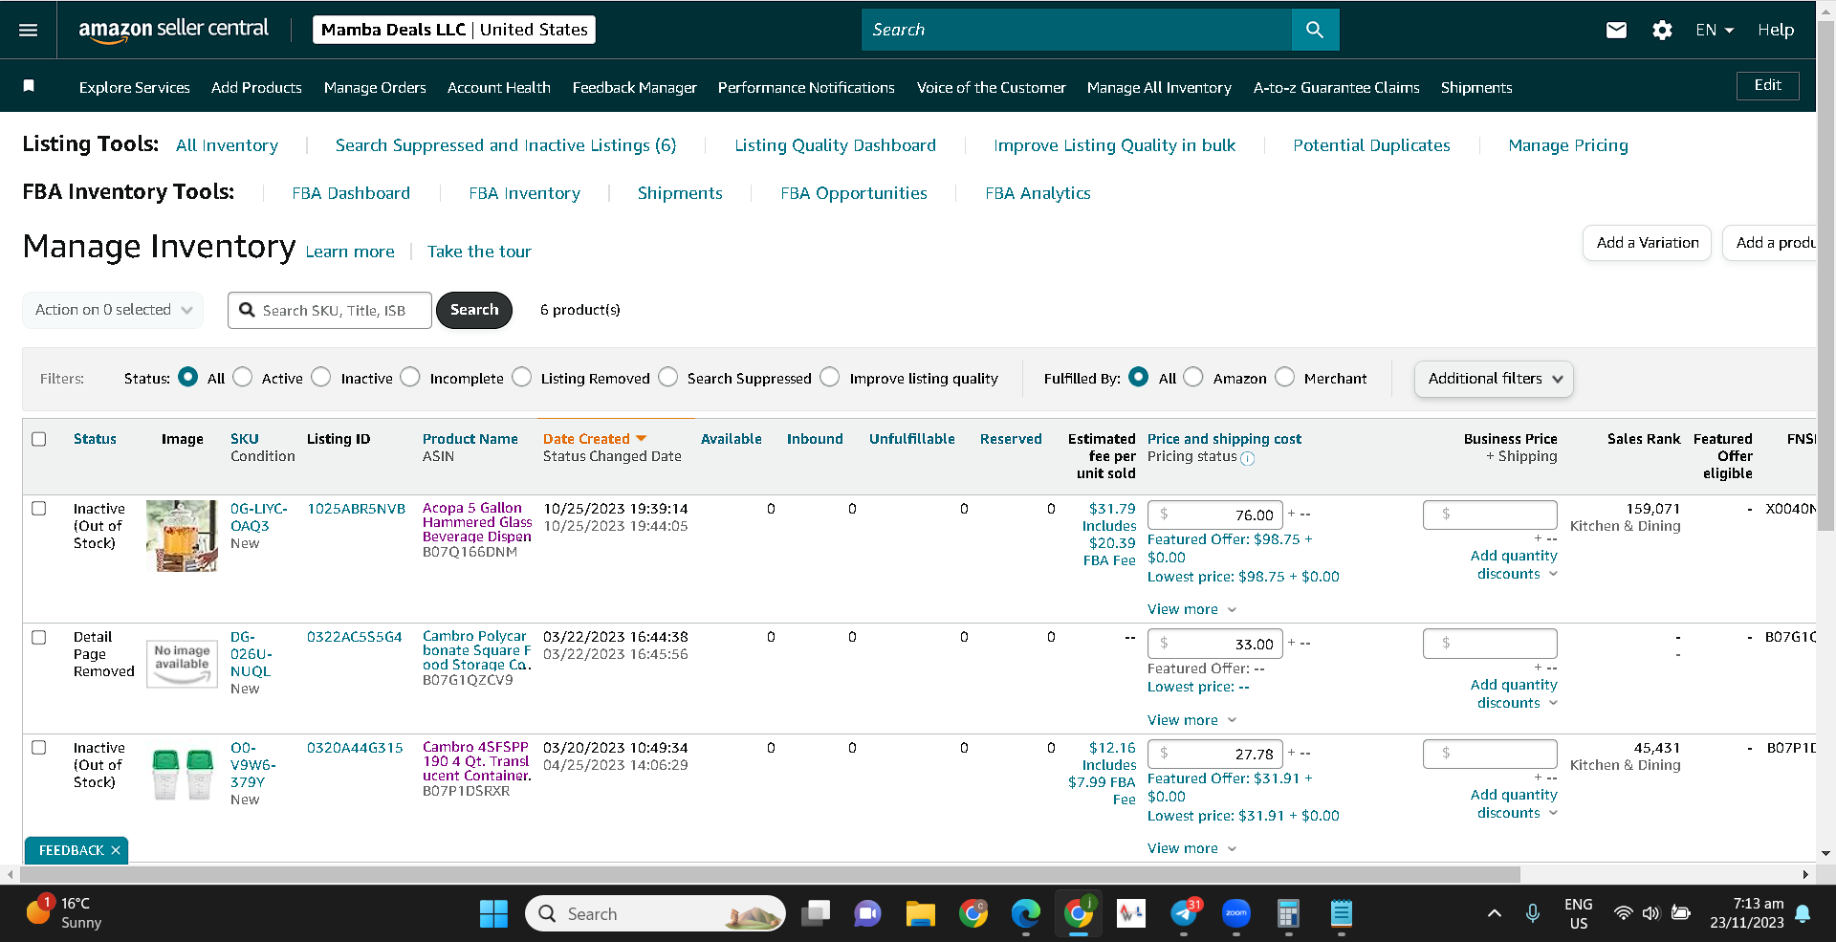This screenshot has height=942, width=1836.
Task: Launch Teams Chat from taskbar
Action: pos(867,914)
